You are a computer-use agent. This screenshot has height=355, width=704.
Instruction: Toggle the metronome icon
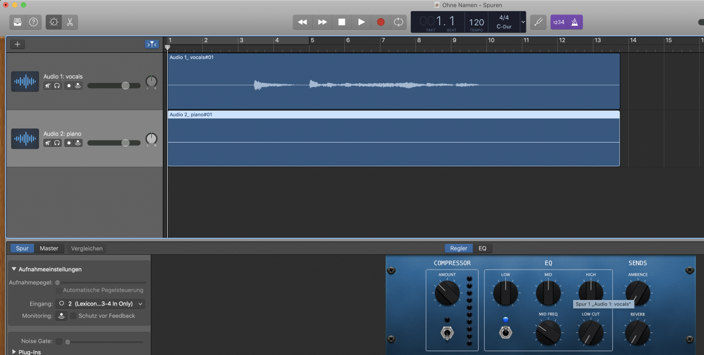tap(574, 22)
